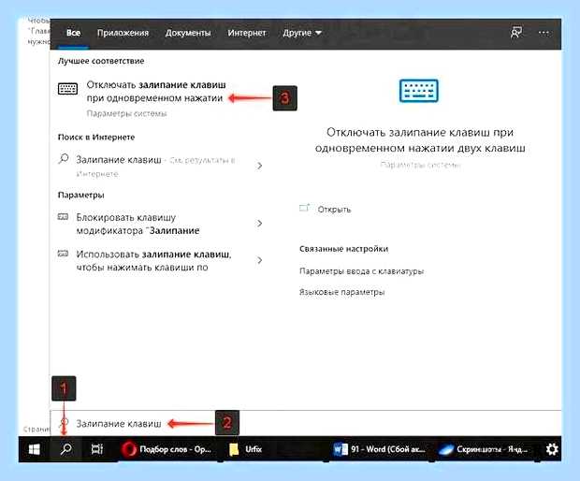This screenshot has height=481, width=580.
Task: Click the feedback icon in search header
Action: (x=516, y=33)
